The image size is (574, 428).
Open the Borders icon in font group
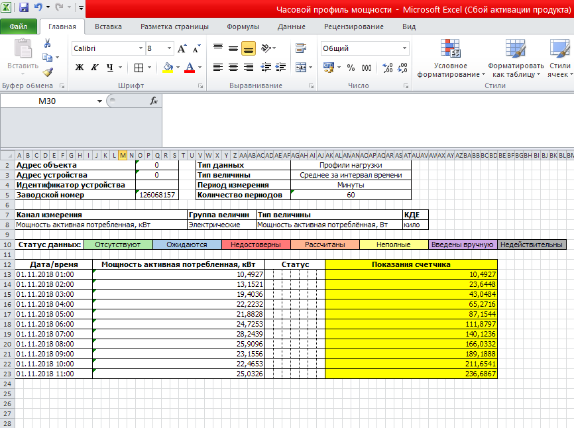click(139, 68)
